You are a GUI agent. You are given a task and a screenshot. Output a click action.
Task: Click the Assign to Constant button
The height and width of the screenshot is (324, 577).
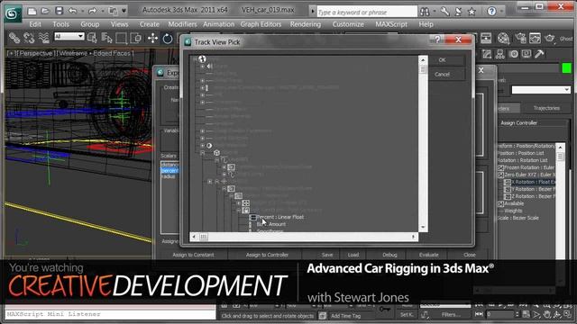pyautogui.click(x=193, y=255)
